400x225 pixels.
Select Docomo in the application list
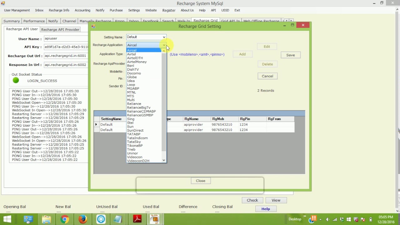134,73
